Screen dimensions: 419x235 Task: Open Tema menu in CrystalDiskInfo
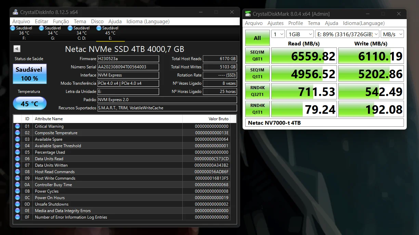pos(80,21)
